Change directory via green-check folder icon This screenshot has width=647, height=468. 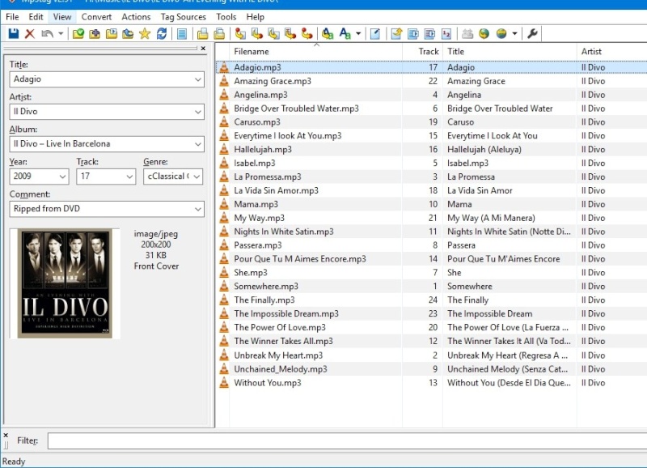78,33
